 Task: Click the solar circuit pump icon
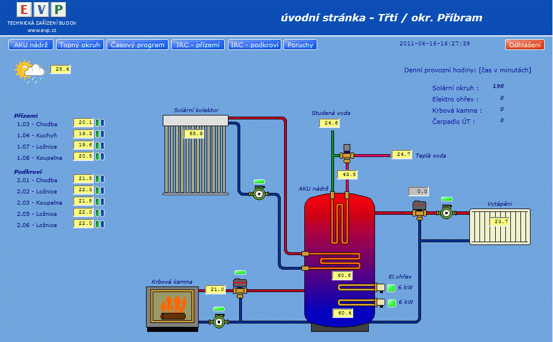(259, 194)
